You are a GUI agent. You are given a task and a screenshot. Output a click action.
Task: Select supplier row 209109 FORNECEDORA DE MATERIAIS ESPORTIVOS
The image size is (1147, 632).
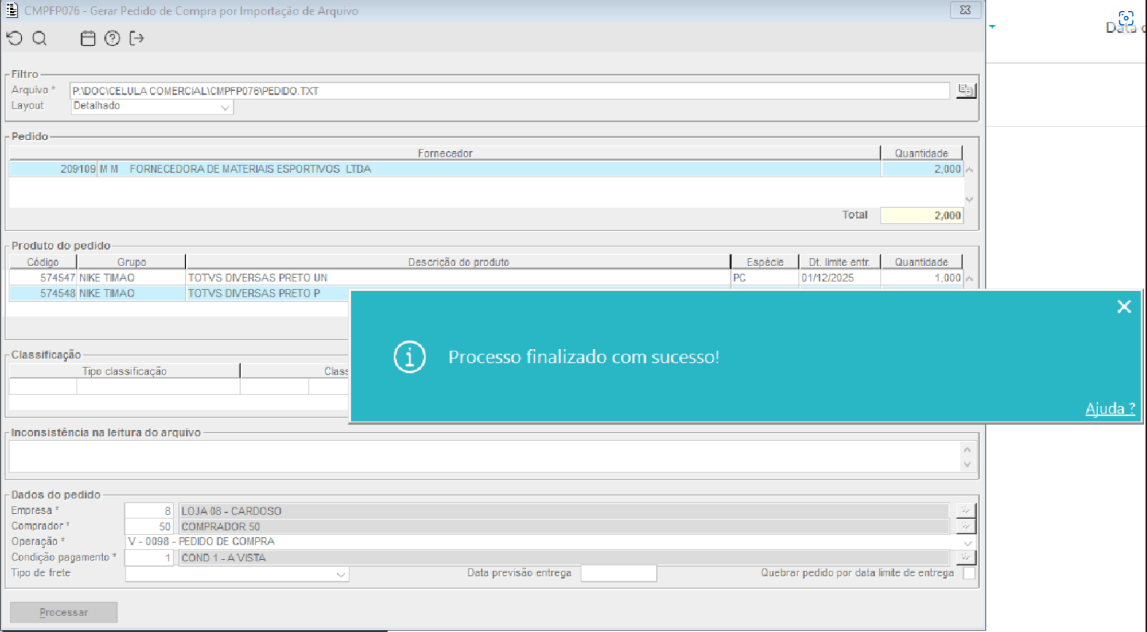click(x=485, y=169)
